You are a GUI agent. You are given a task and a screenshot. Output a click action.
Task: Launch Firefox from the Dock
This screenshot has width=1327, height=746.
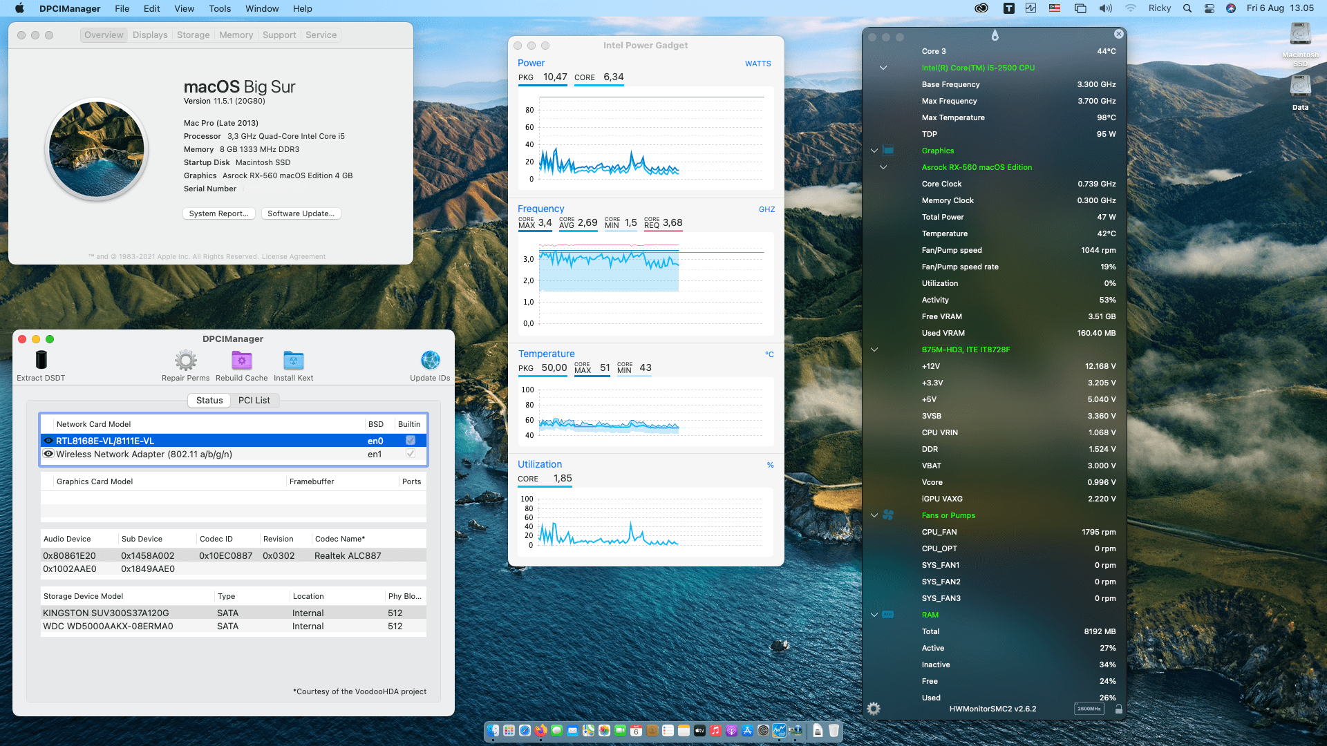(540, 731)
